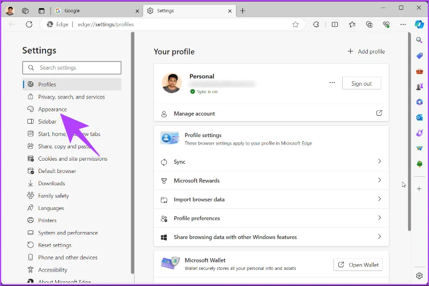This screenshot has width=429, height=286.
Task: Open Privacy, search, and services
Action: (72, 97)
